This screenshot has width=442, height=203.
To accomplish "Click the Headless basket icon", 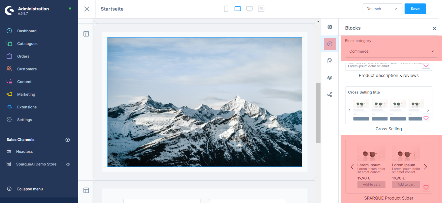I will click(9, 151).
